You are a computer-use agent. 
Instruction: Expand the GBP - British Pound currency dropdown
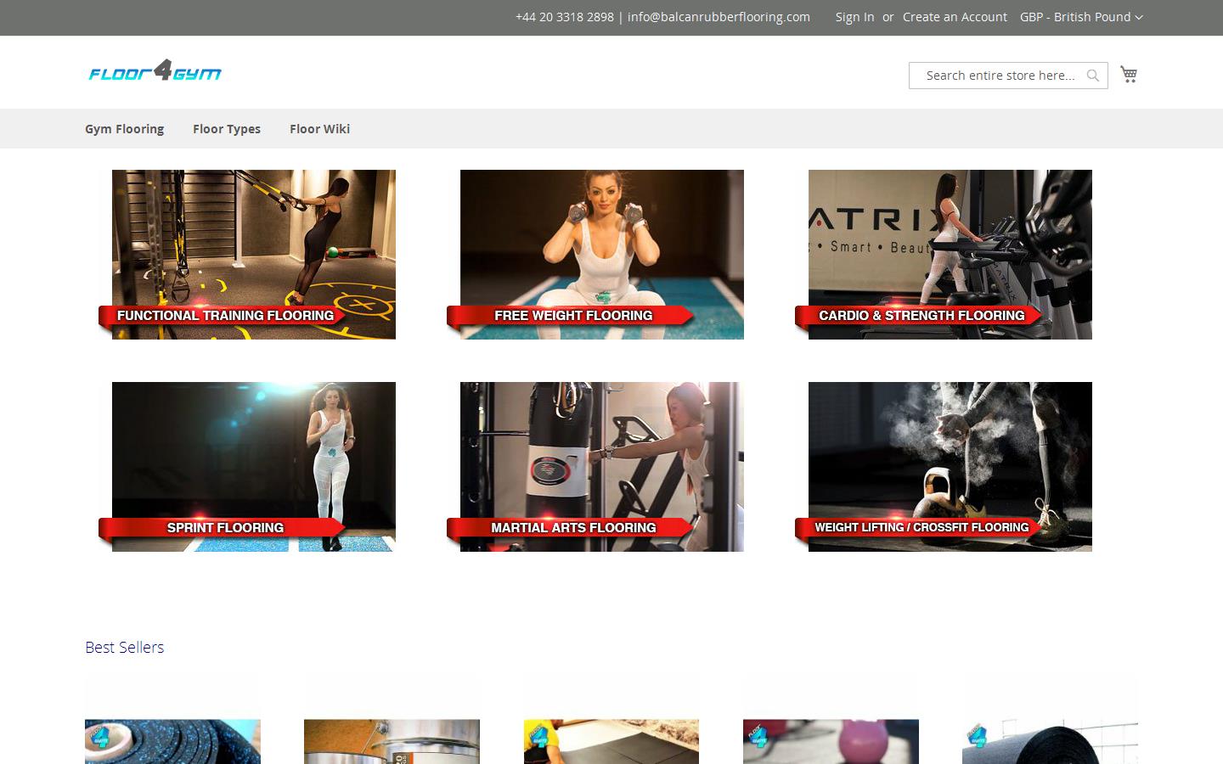(x=1080, y=17)
